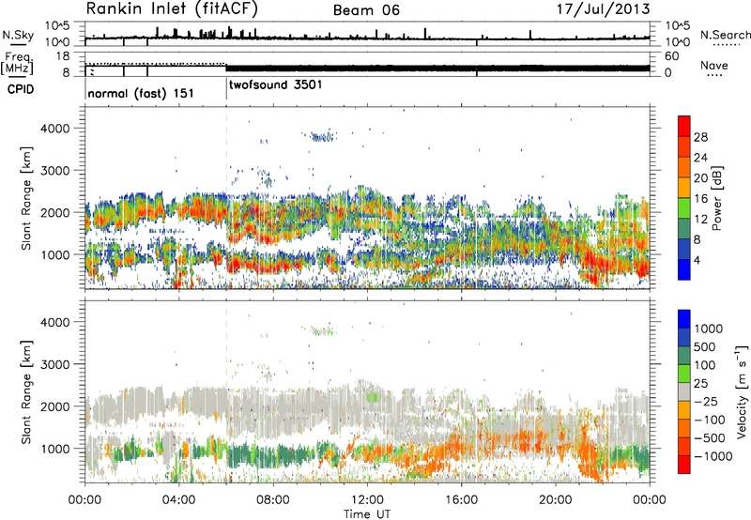Pick the dark blue top Velocity color segment

[x=684, y=319]
